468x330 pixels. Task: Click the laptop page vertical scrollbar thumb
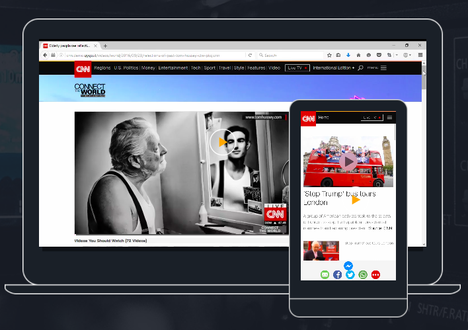(424, 77)
